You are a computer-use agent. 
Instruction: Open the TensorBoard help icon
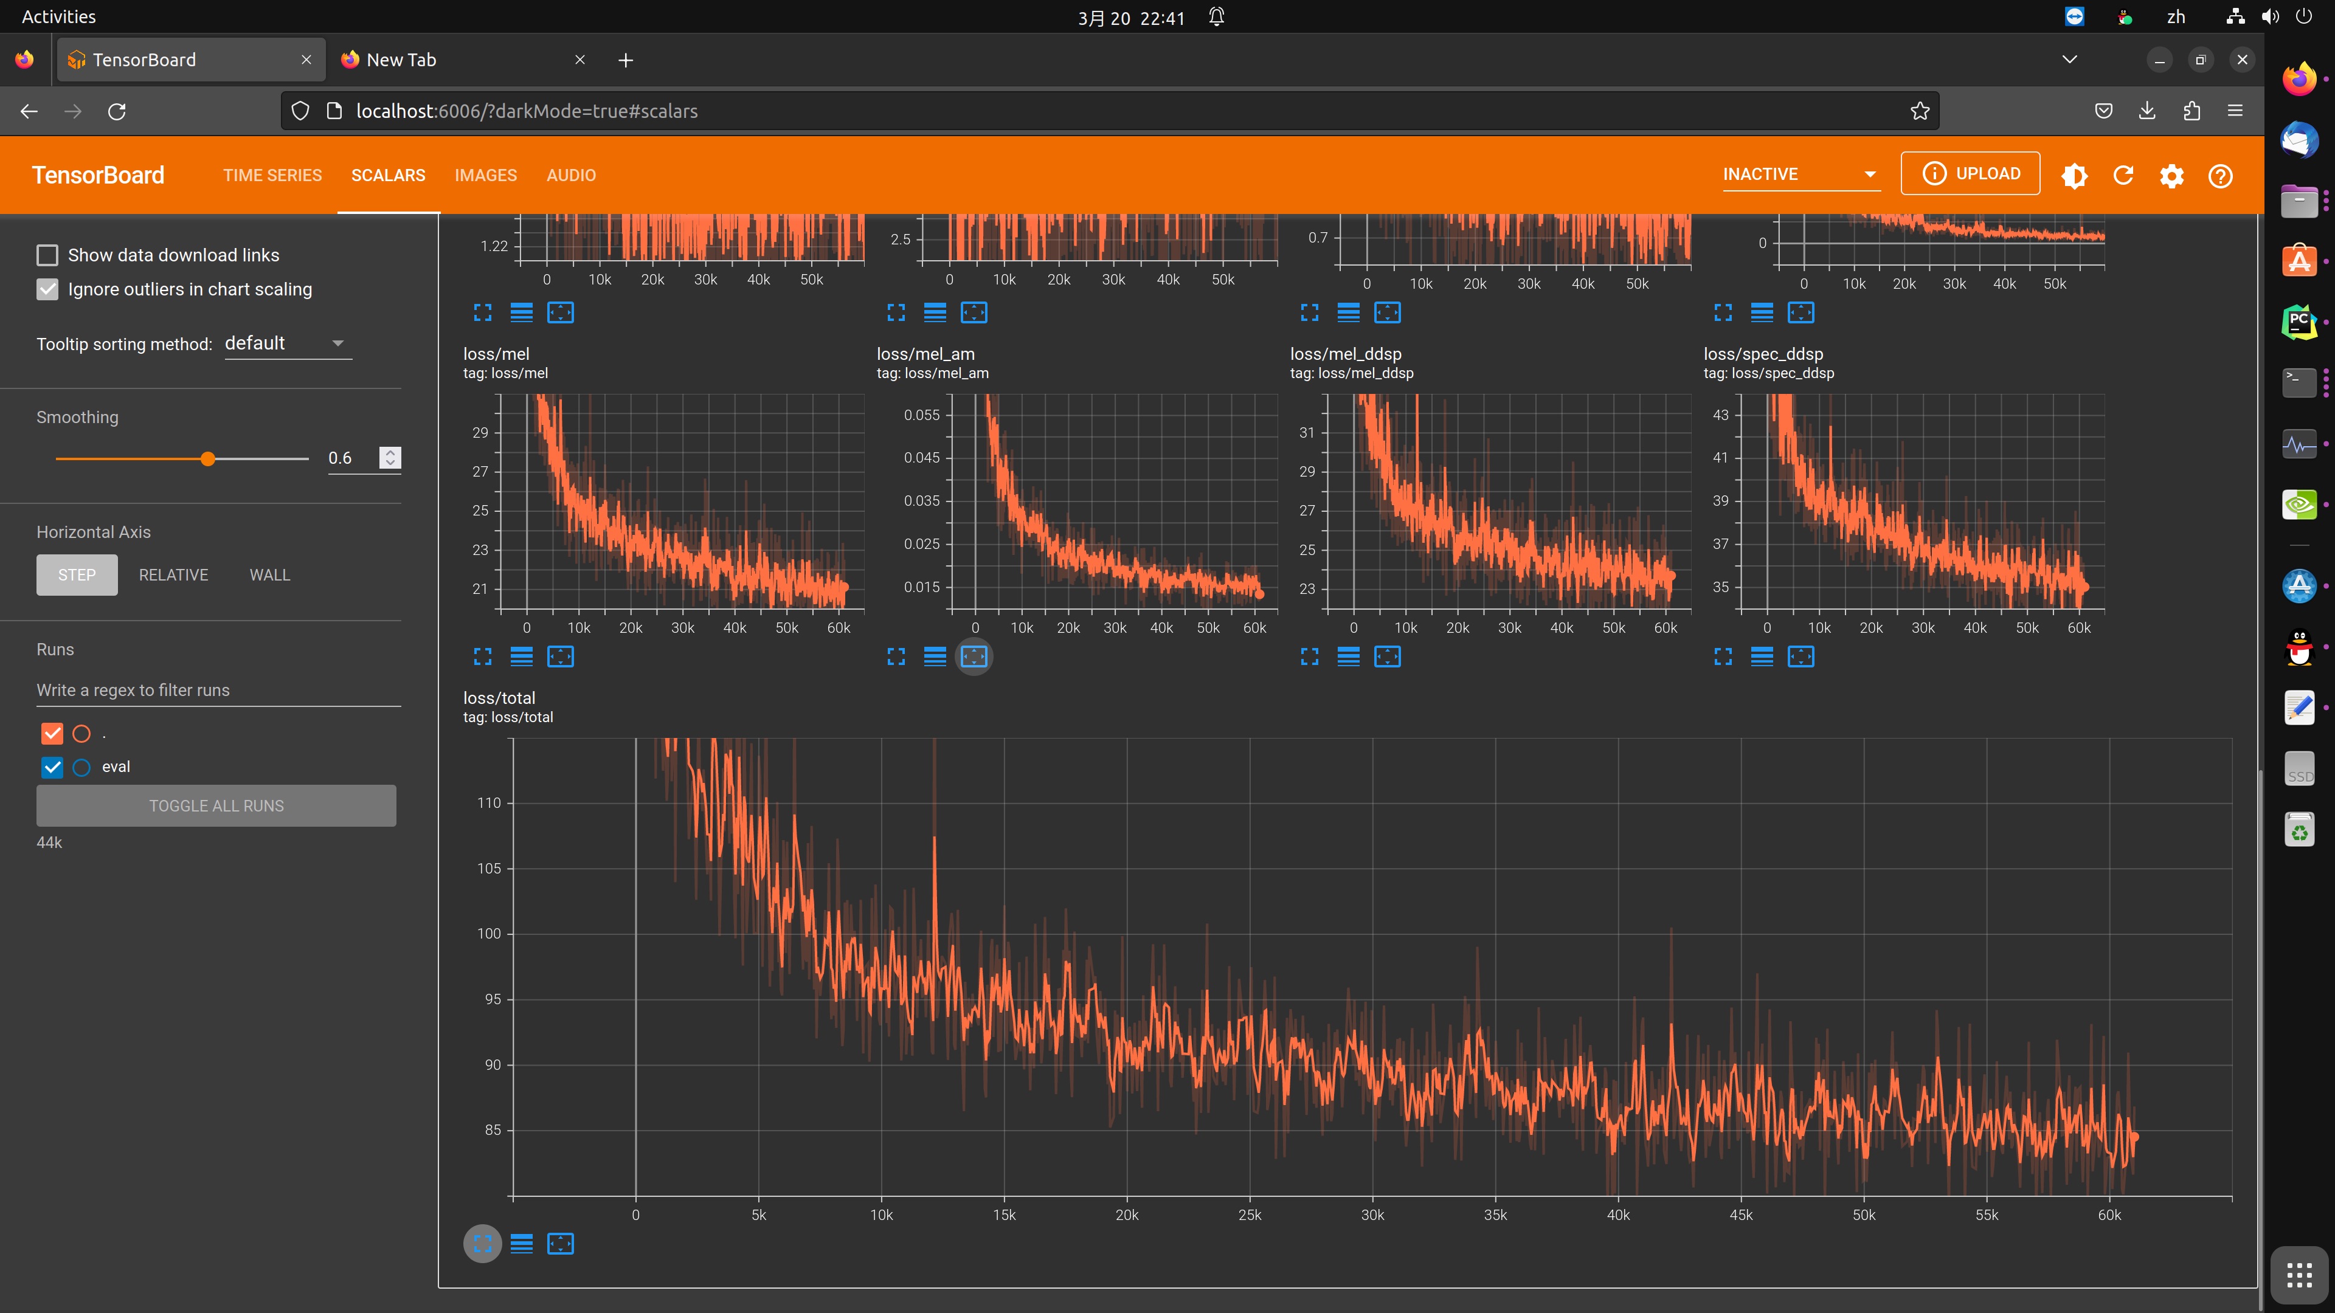2220,175
